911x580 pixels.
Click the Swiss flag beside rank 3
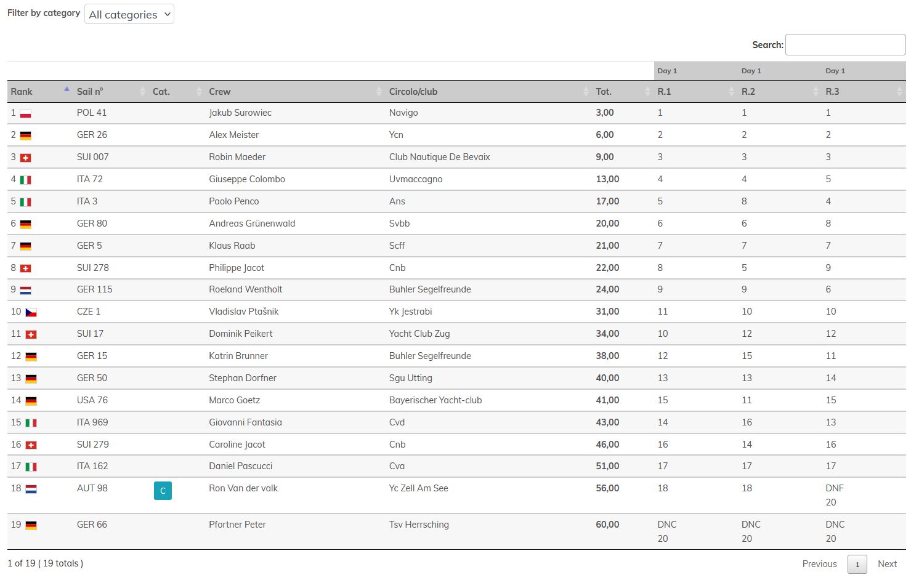tap(25, 158)
